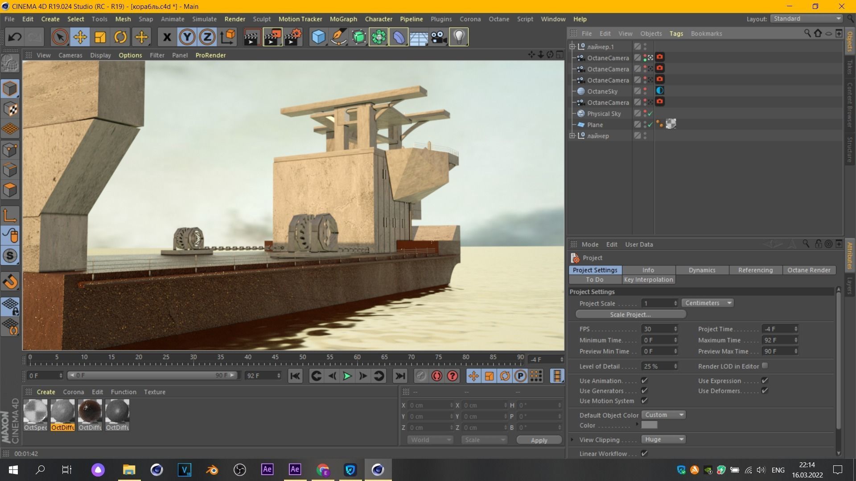Click the Undo arrow icon
The width and height of the screenshot is (856, 481).
coord(15,37)
